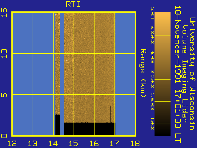The image size is (197, 148).
Task: Click the RTI plot title
Action: tap(73, 4)
